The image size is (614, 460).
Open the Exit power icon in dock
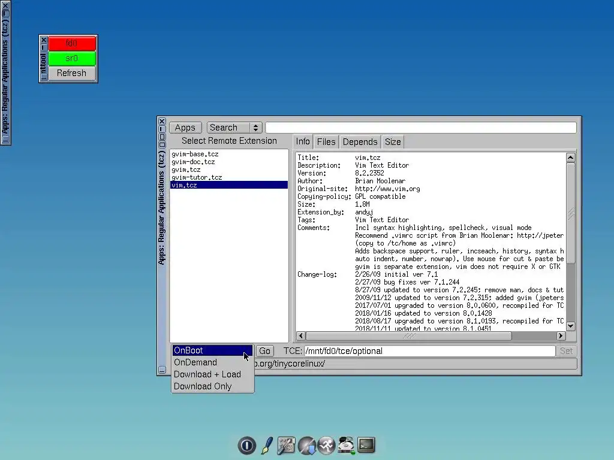click(246, 445)
